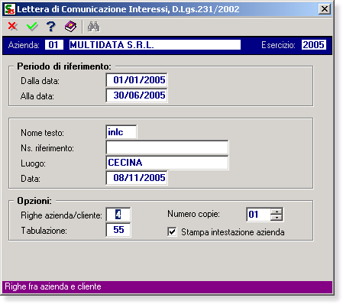Click the 'Righe azienda/cliente:' label
This screenshot has width=343, height=304.
coord(61,215)
